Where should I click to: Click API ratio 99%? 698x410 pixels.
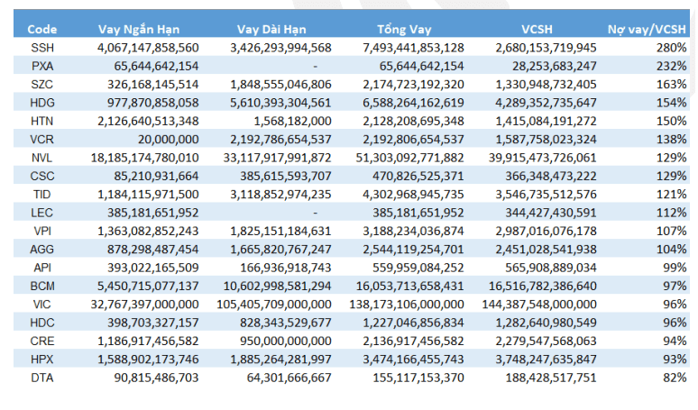tap(675, 268)
